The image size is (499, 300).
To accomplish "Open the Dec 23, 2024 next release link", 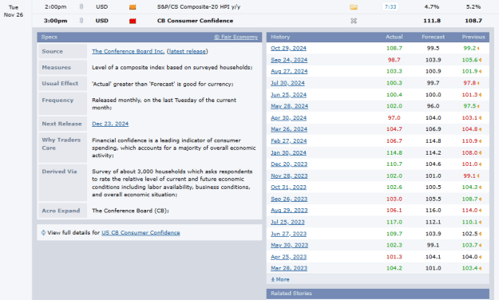I will pos(110,124).
